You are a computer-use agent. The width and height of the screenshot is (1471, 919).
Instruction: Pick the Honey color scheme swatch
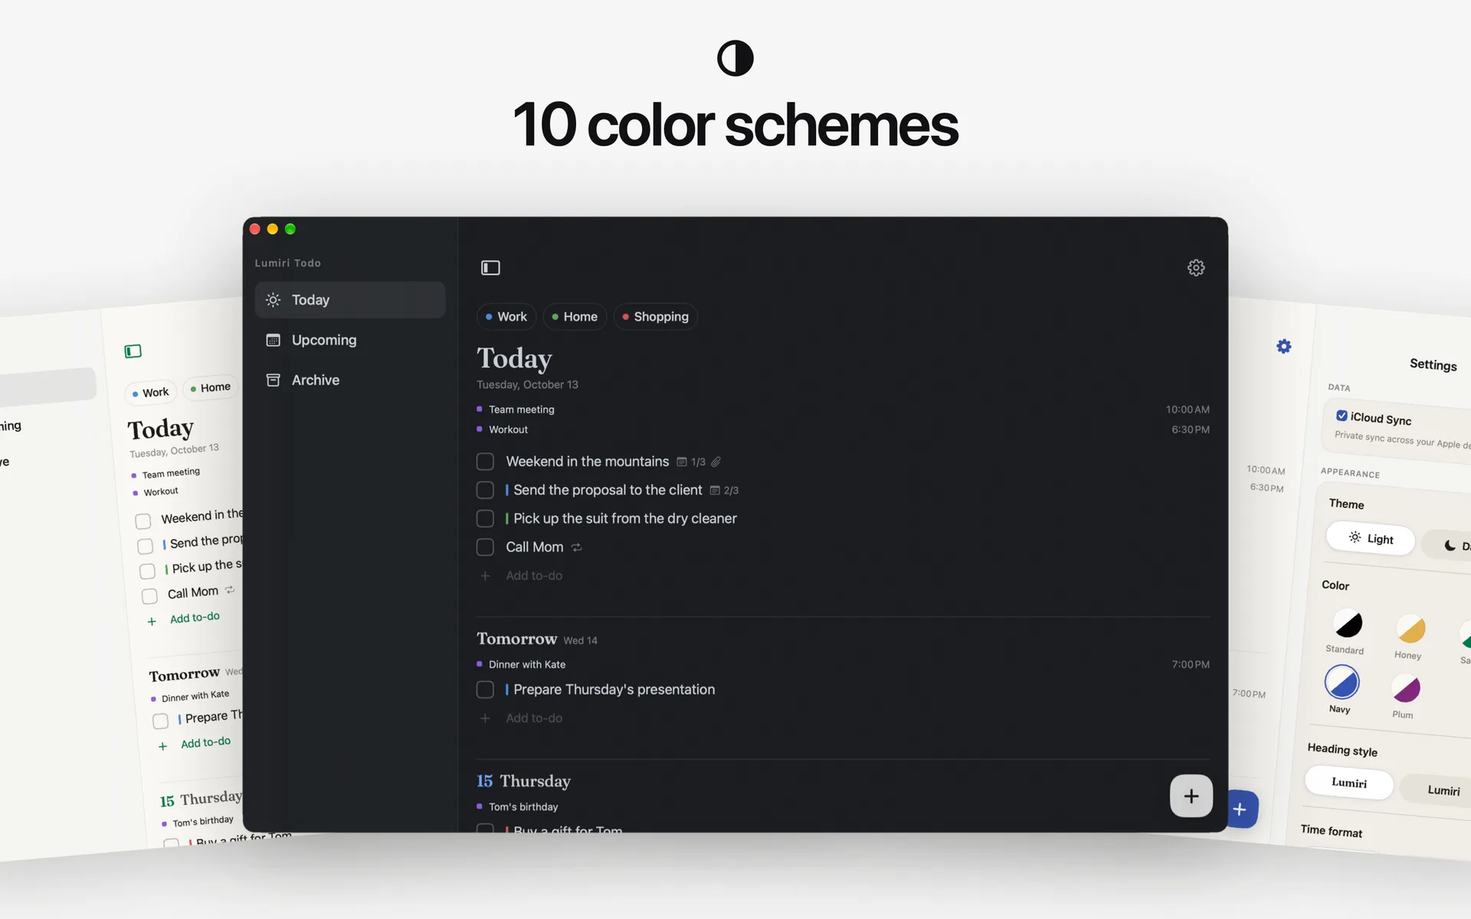1410,630
